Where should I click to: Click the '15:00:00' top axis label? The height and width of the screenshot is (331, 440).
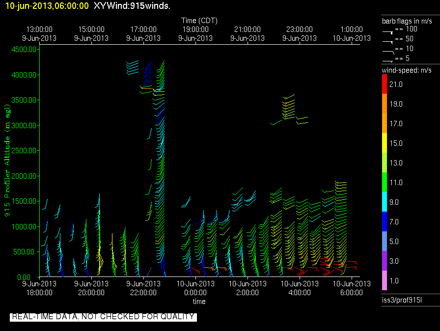91,29
